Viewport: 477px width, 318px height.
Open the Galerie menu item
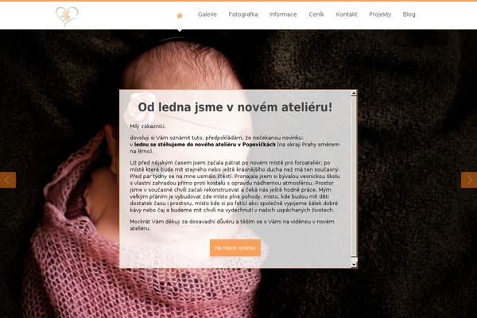pyautogui.click(x=207, y=14)
